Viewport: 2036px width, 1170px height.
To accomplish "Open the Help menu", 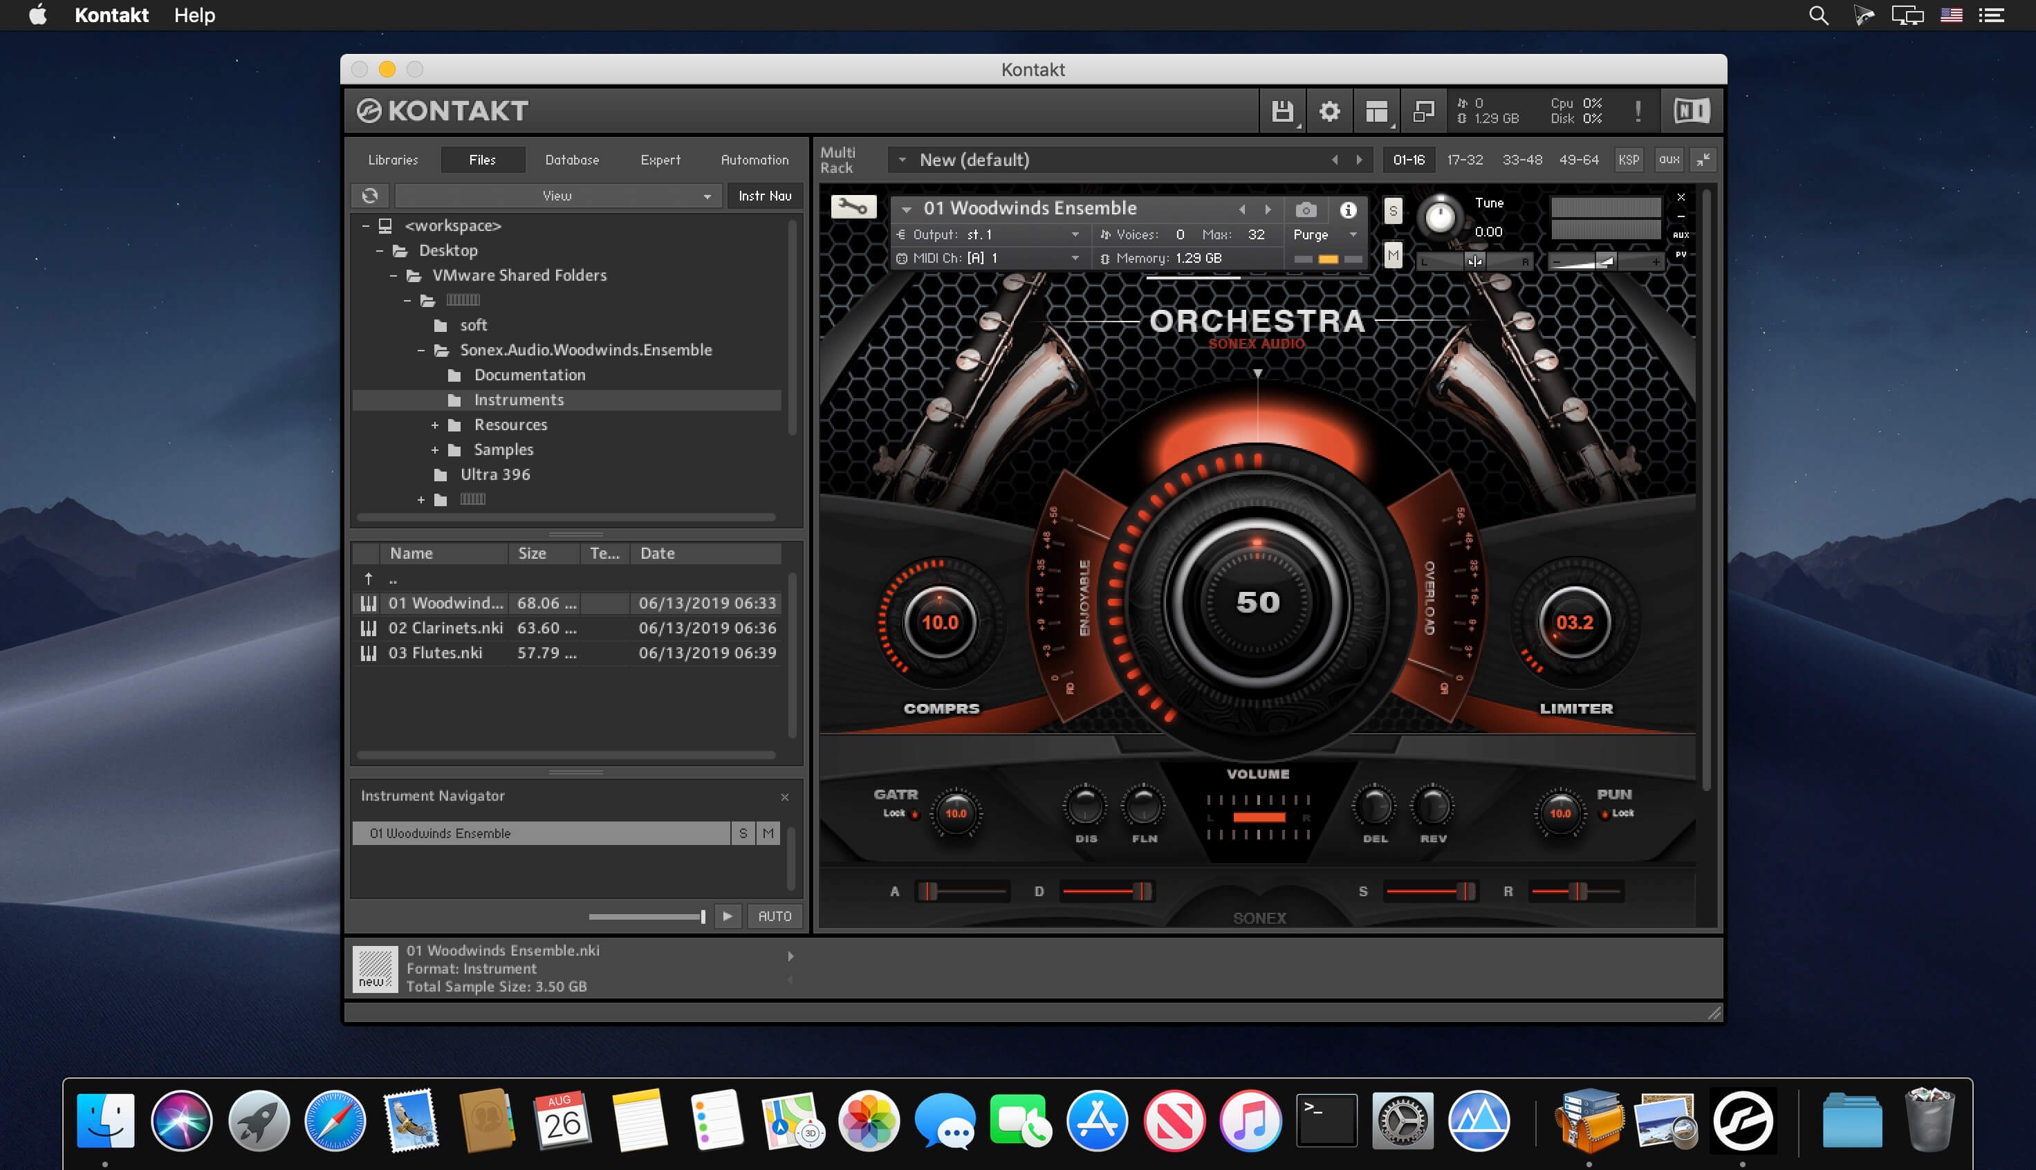I will (194, 15).
